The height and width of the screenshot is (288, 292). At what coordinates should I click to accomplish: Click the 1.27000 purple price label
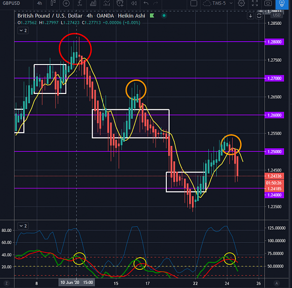(274, 78)
